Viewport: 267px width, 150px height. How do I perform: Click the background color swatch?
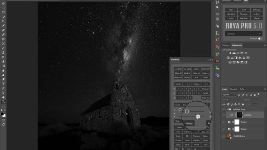coord(4,116)
